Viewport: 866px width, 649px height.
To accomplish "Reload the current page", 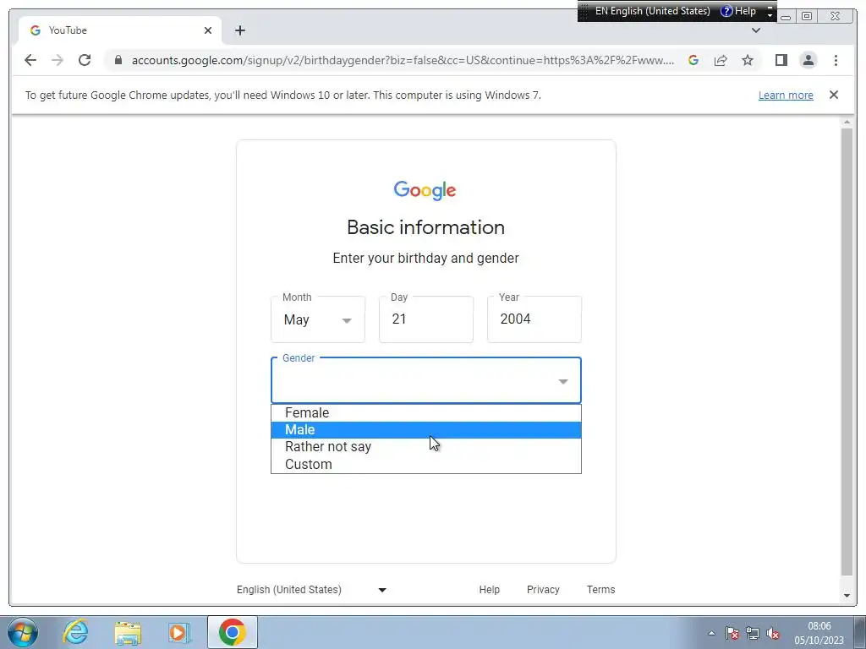I will click(x=85, y=60).
